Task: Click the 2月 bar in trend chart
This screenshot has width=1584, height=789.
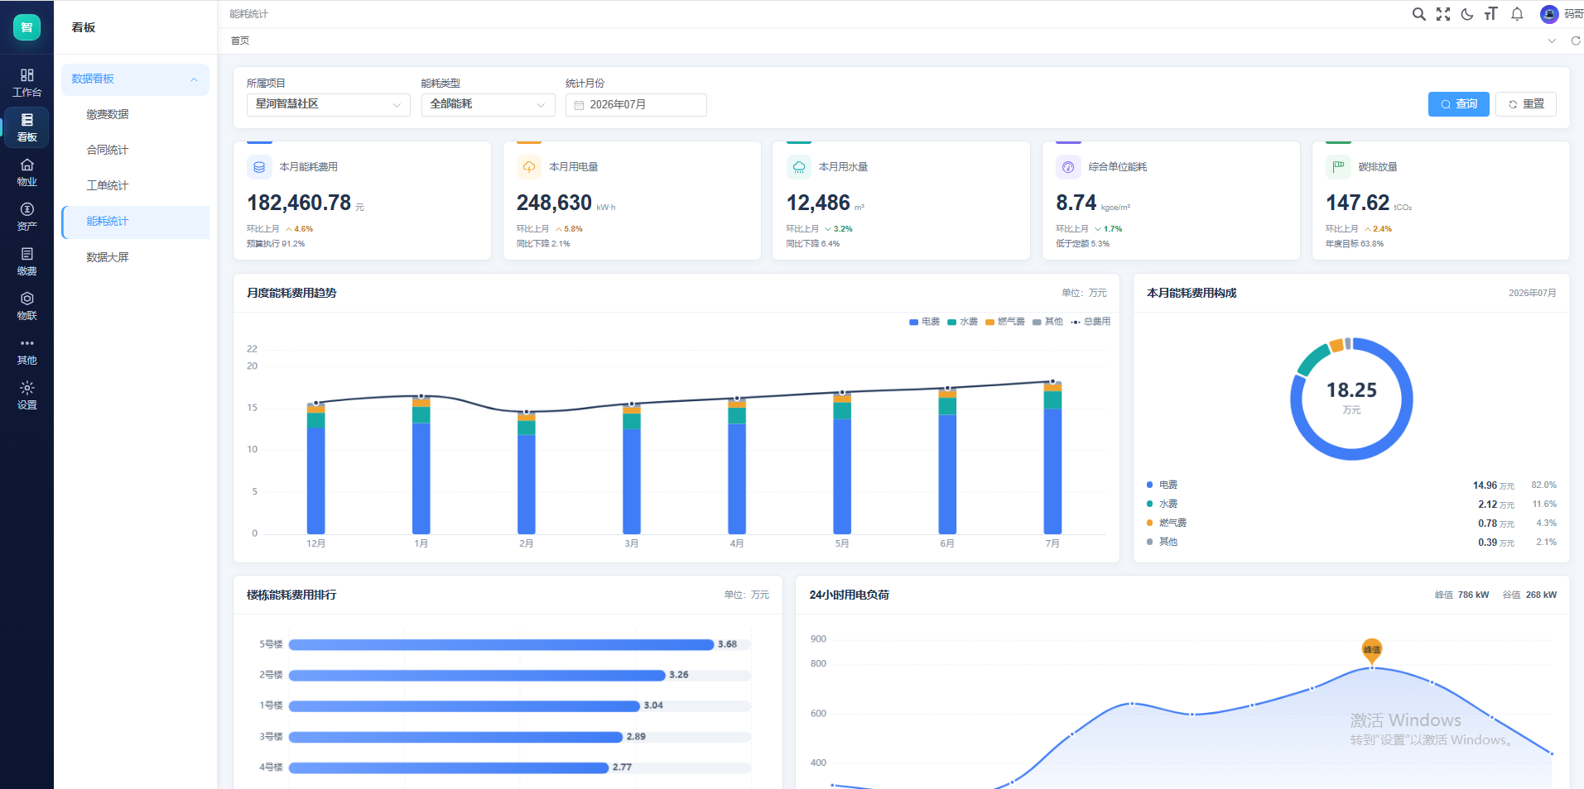Action: 526,472
